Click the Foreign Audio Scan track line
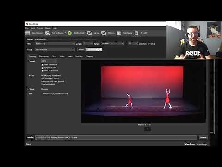This screenshot has width=222, height=167. point(53,82)
